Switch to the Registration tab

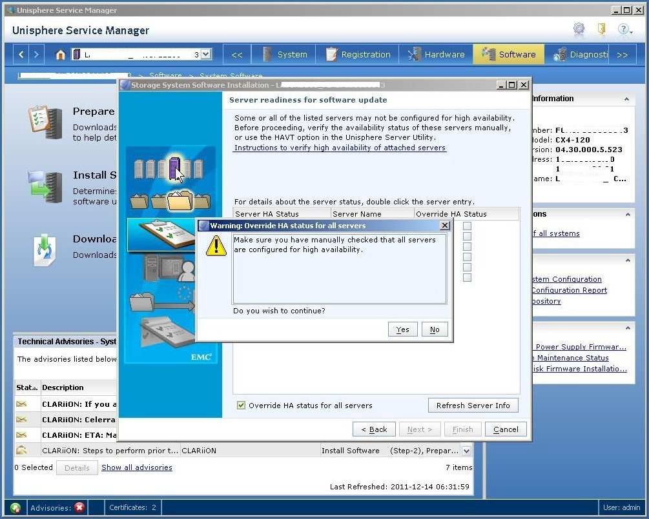(358, 55)
